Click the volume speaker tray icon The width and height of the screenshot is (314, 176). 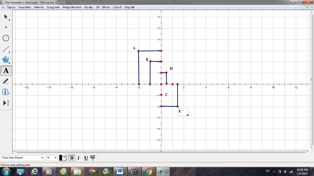285,172
